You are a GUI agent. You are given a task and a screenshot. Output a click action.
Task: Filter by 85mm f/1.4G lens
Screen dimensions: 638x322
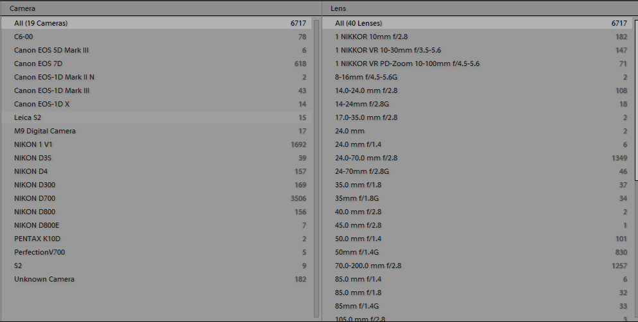coord(478,306)
